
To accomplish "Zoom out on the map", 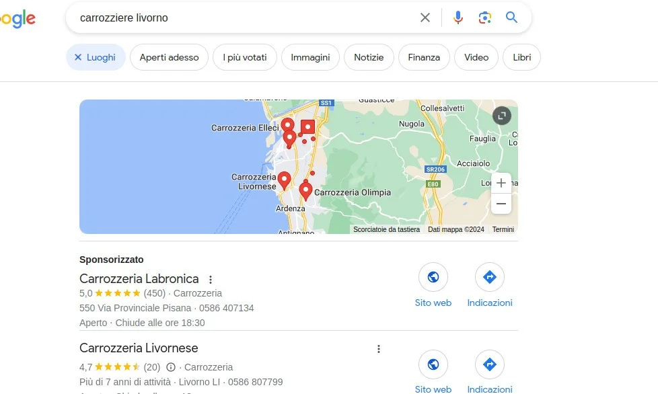I will click(501, 204).
